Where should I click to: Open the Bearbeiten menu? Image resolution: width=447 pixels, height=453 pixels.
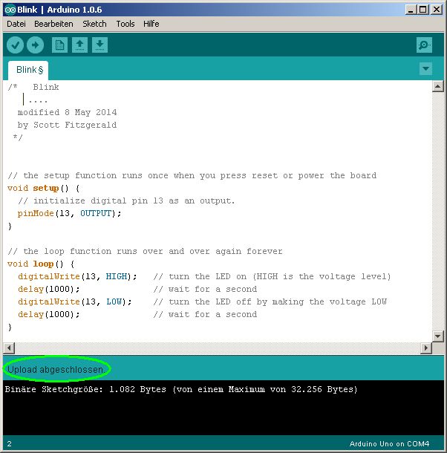point(53,24)
